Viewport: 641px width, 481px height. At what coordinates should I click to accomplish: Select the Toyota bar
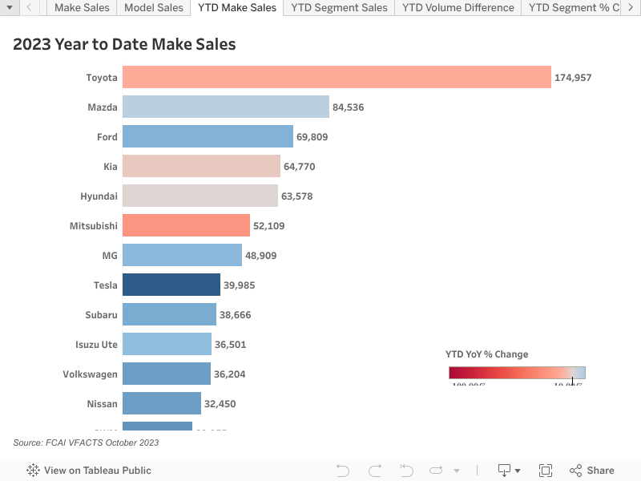337,77
